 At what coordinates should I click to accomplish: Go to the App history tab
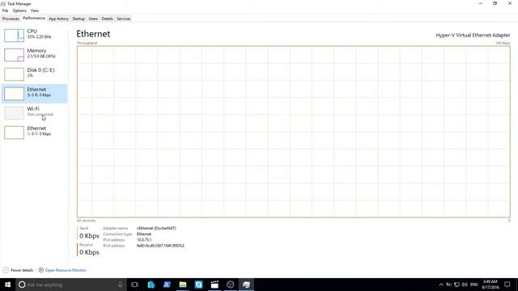(x=58, y=19)
